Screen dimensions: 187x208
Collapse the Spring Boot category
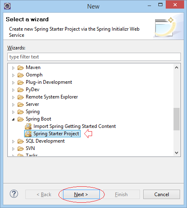coord(13,119)
